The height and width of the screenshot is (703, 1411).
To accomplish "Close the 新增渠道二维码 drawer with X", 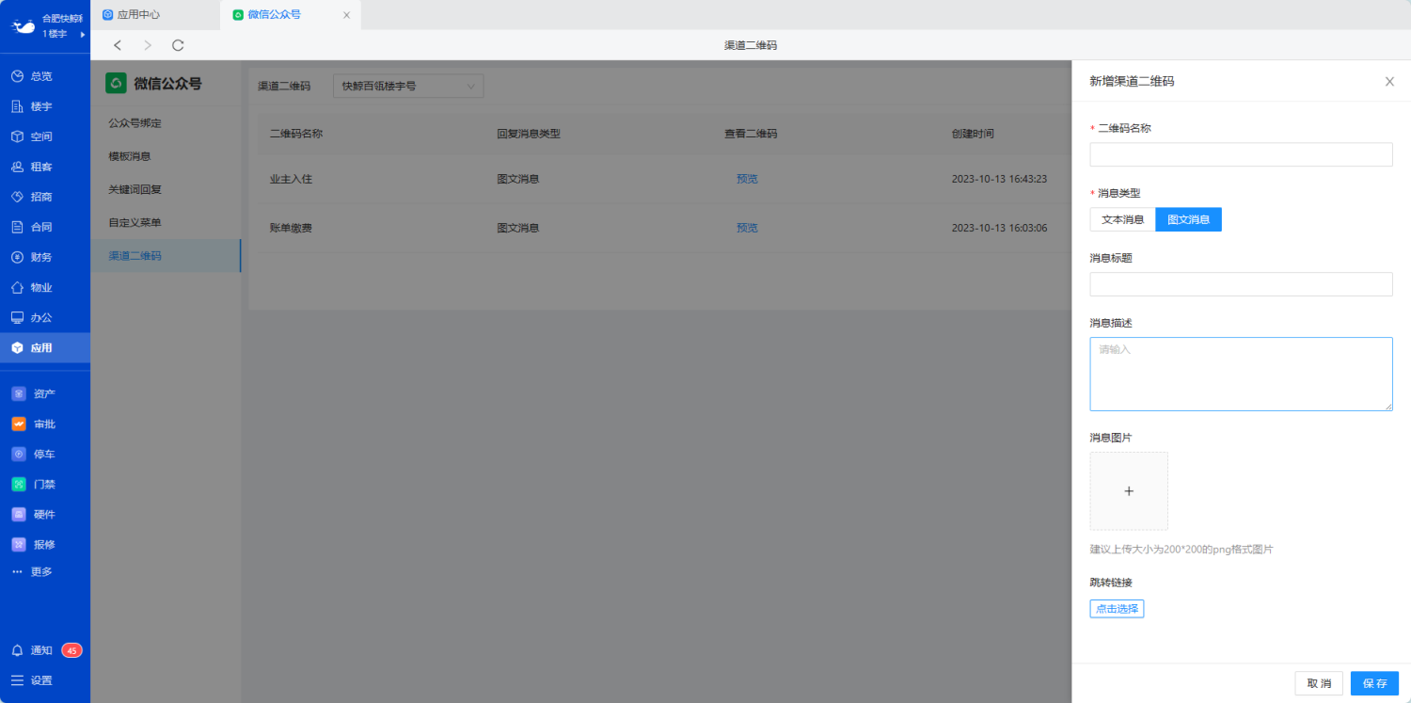I will coord(1389,81).
